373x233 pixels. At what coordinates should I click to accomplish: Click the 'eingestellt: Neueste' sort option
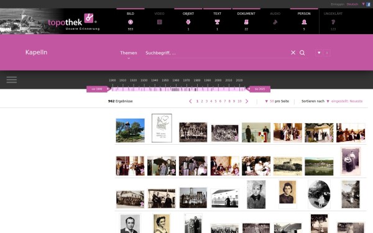click(347, 101)
